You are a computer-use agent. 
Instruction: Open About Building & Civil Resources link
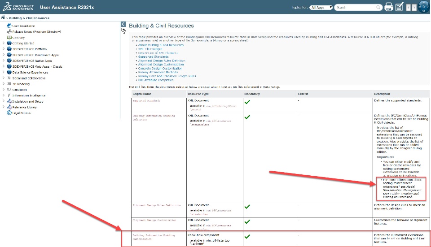(x=161, y=45)
